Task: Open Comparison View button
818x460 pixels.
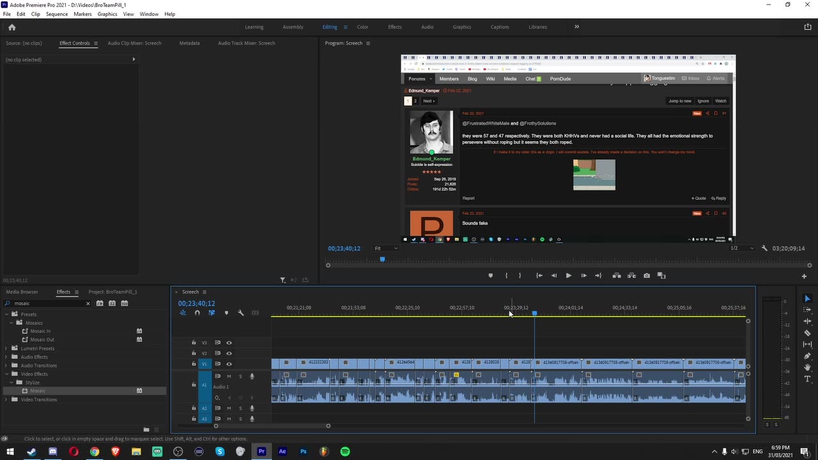Action: coord(661,275)
